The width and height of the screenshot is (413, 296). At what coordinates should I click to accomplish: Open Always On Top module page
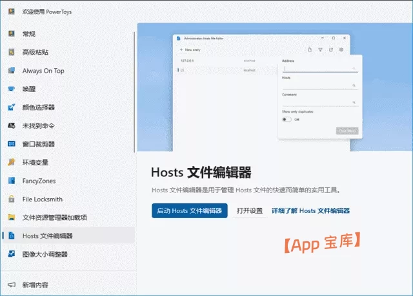tap(68, 70)
